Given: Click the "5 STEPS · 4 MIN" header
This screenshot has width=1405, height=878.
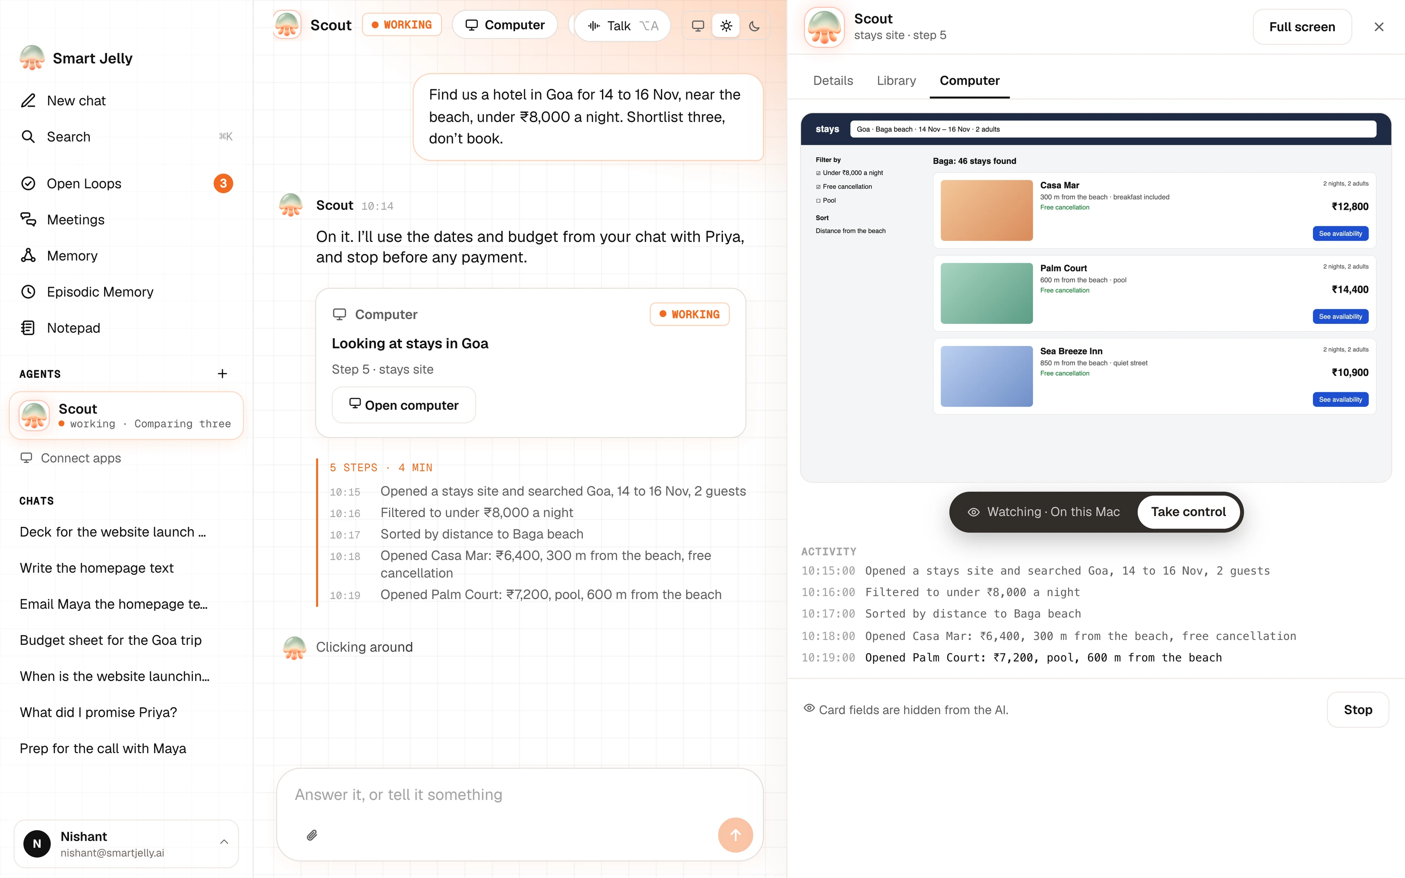Looking at the screenshot, I should [x=381, y=467].
